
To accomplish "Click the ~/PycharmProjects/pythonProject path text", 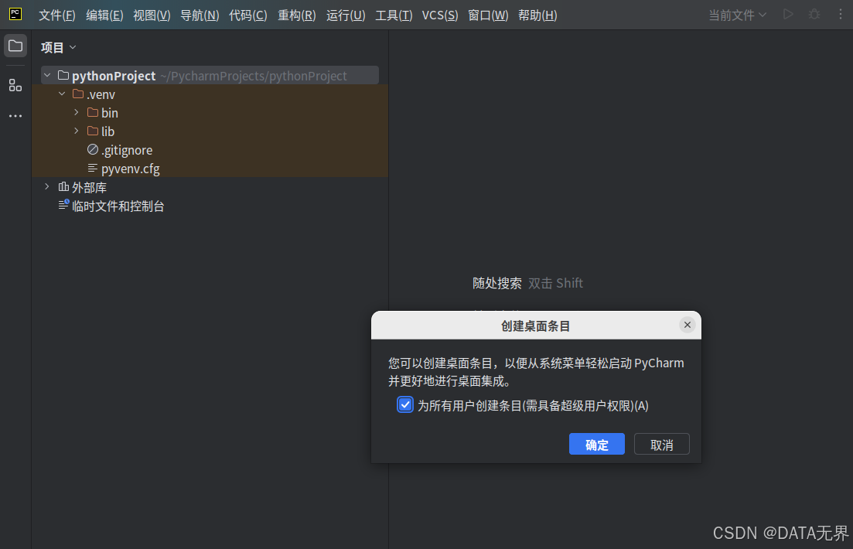I will [x=254, y=76].
